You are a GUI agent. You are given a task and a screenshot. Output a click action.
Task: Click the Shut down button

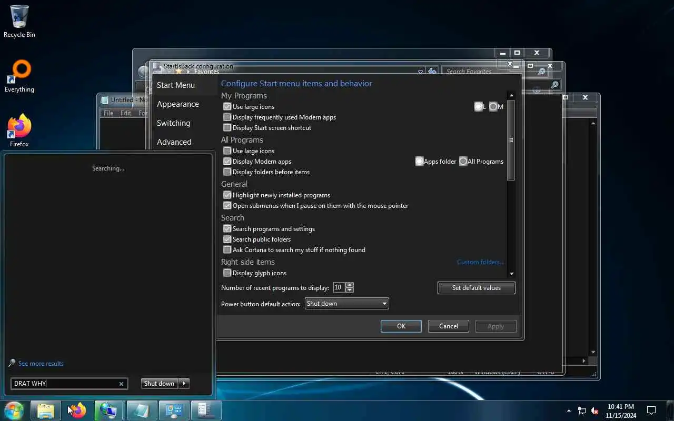(159, 384)
